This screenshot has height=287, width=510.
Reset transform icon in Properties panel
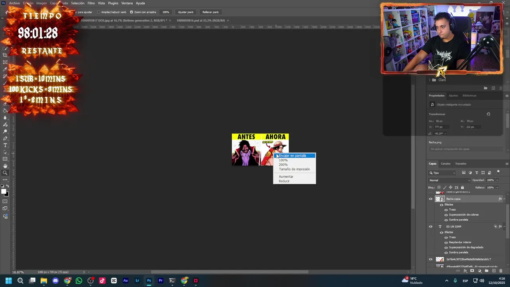488,114
